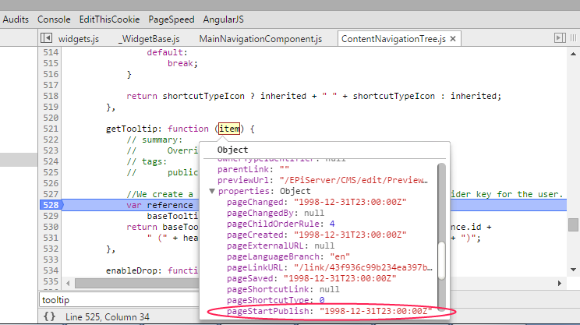580x325 pixels.
Task: Open the Audits panel
Action: click(x=16, y=19)
